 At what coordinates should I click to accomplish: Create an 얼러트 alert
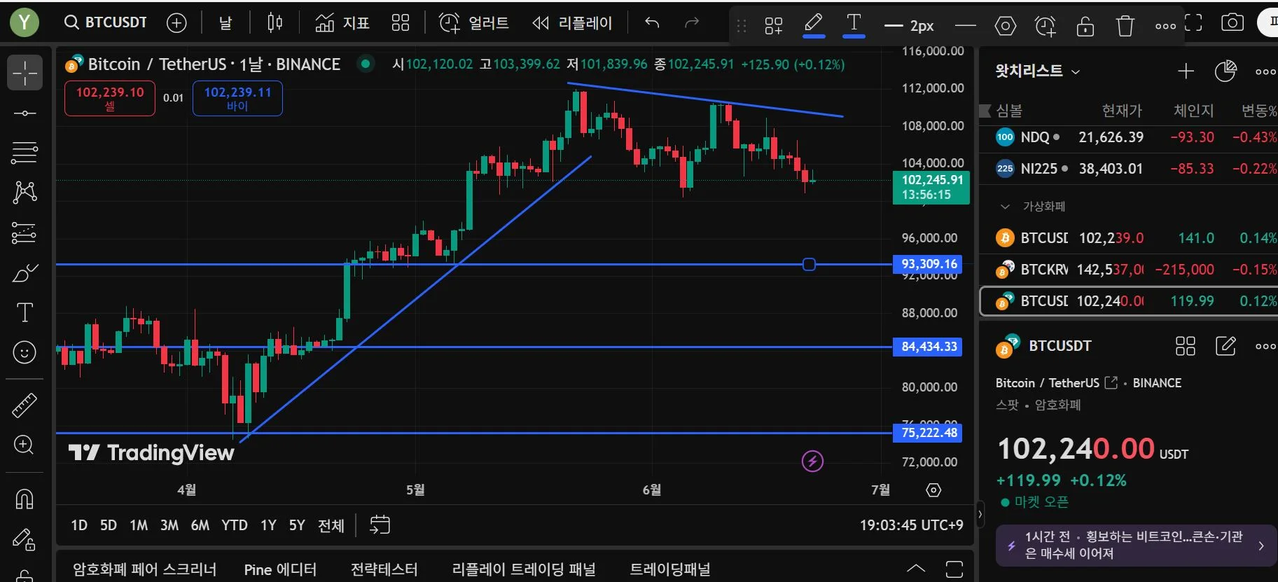click(x=474, y=23)
